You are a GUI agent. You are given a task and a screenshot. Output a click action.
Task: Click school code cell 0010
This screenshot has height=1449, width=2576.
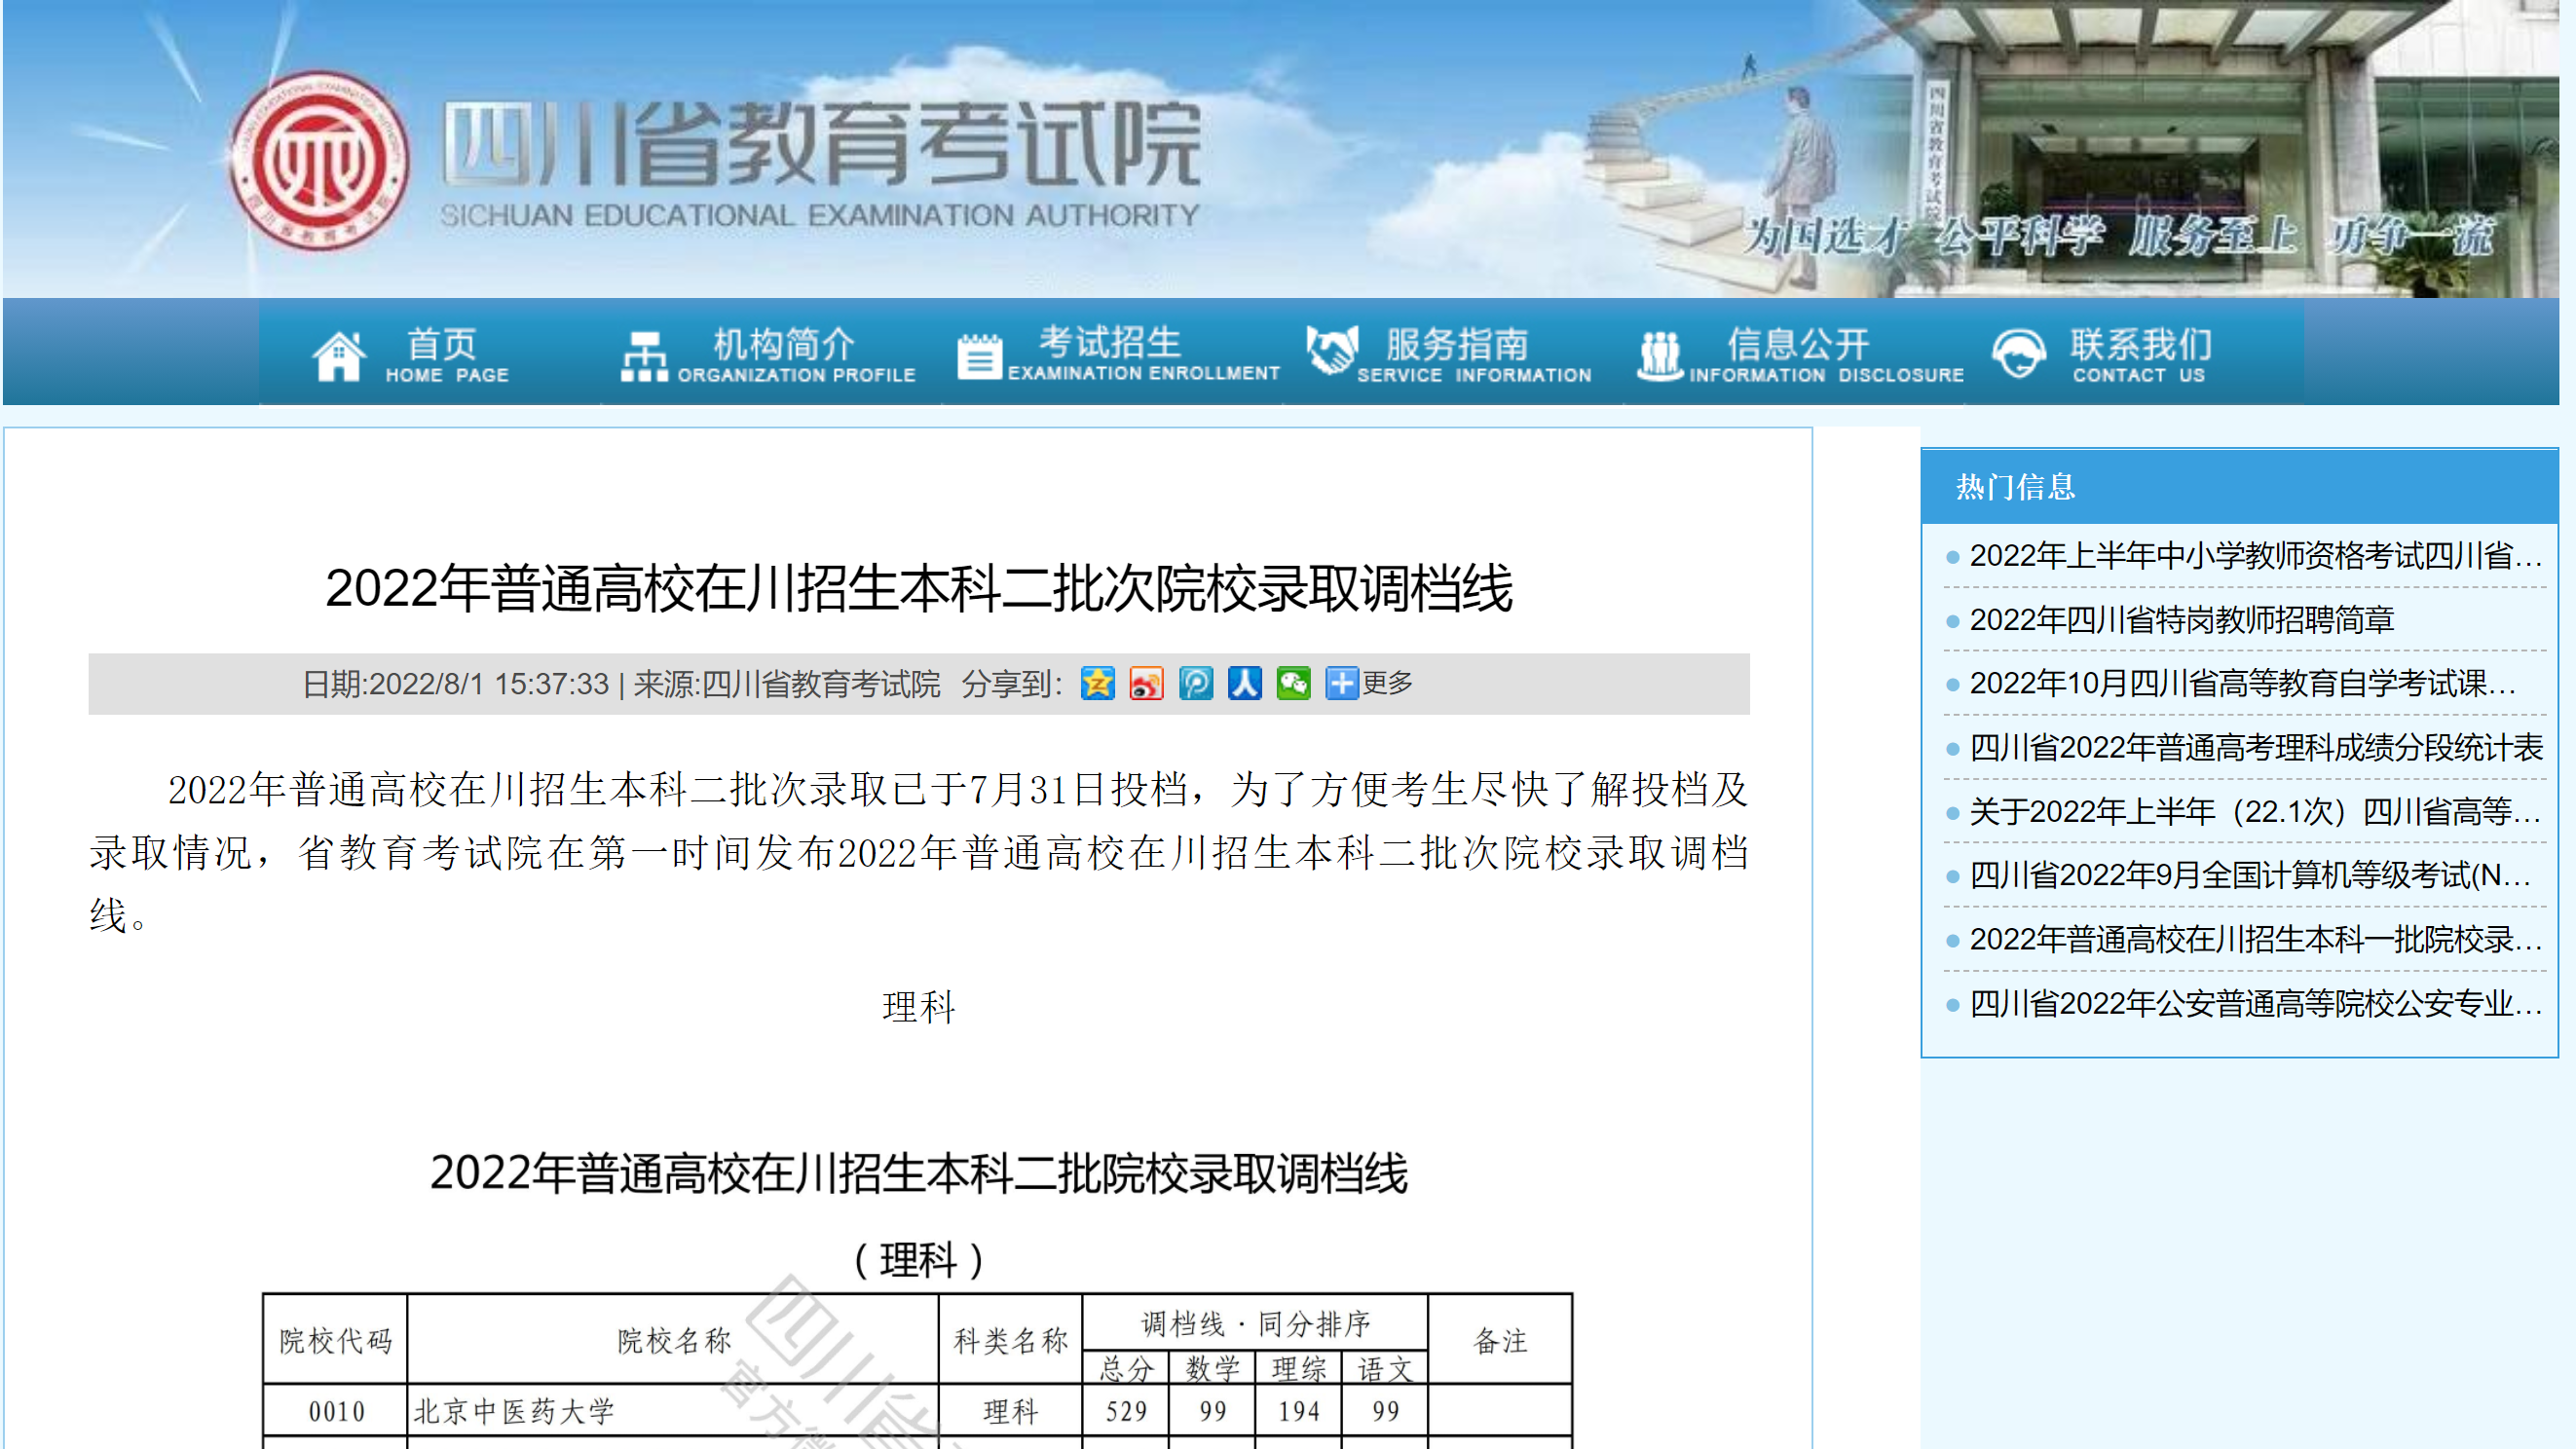336,1412
